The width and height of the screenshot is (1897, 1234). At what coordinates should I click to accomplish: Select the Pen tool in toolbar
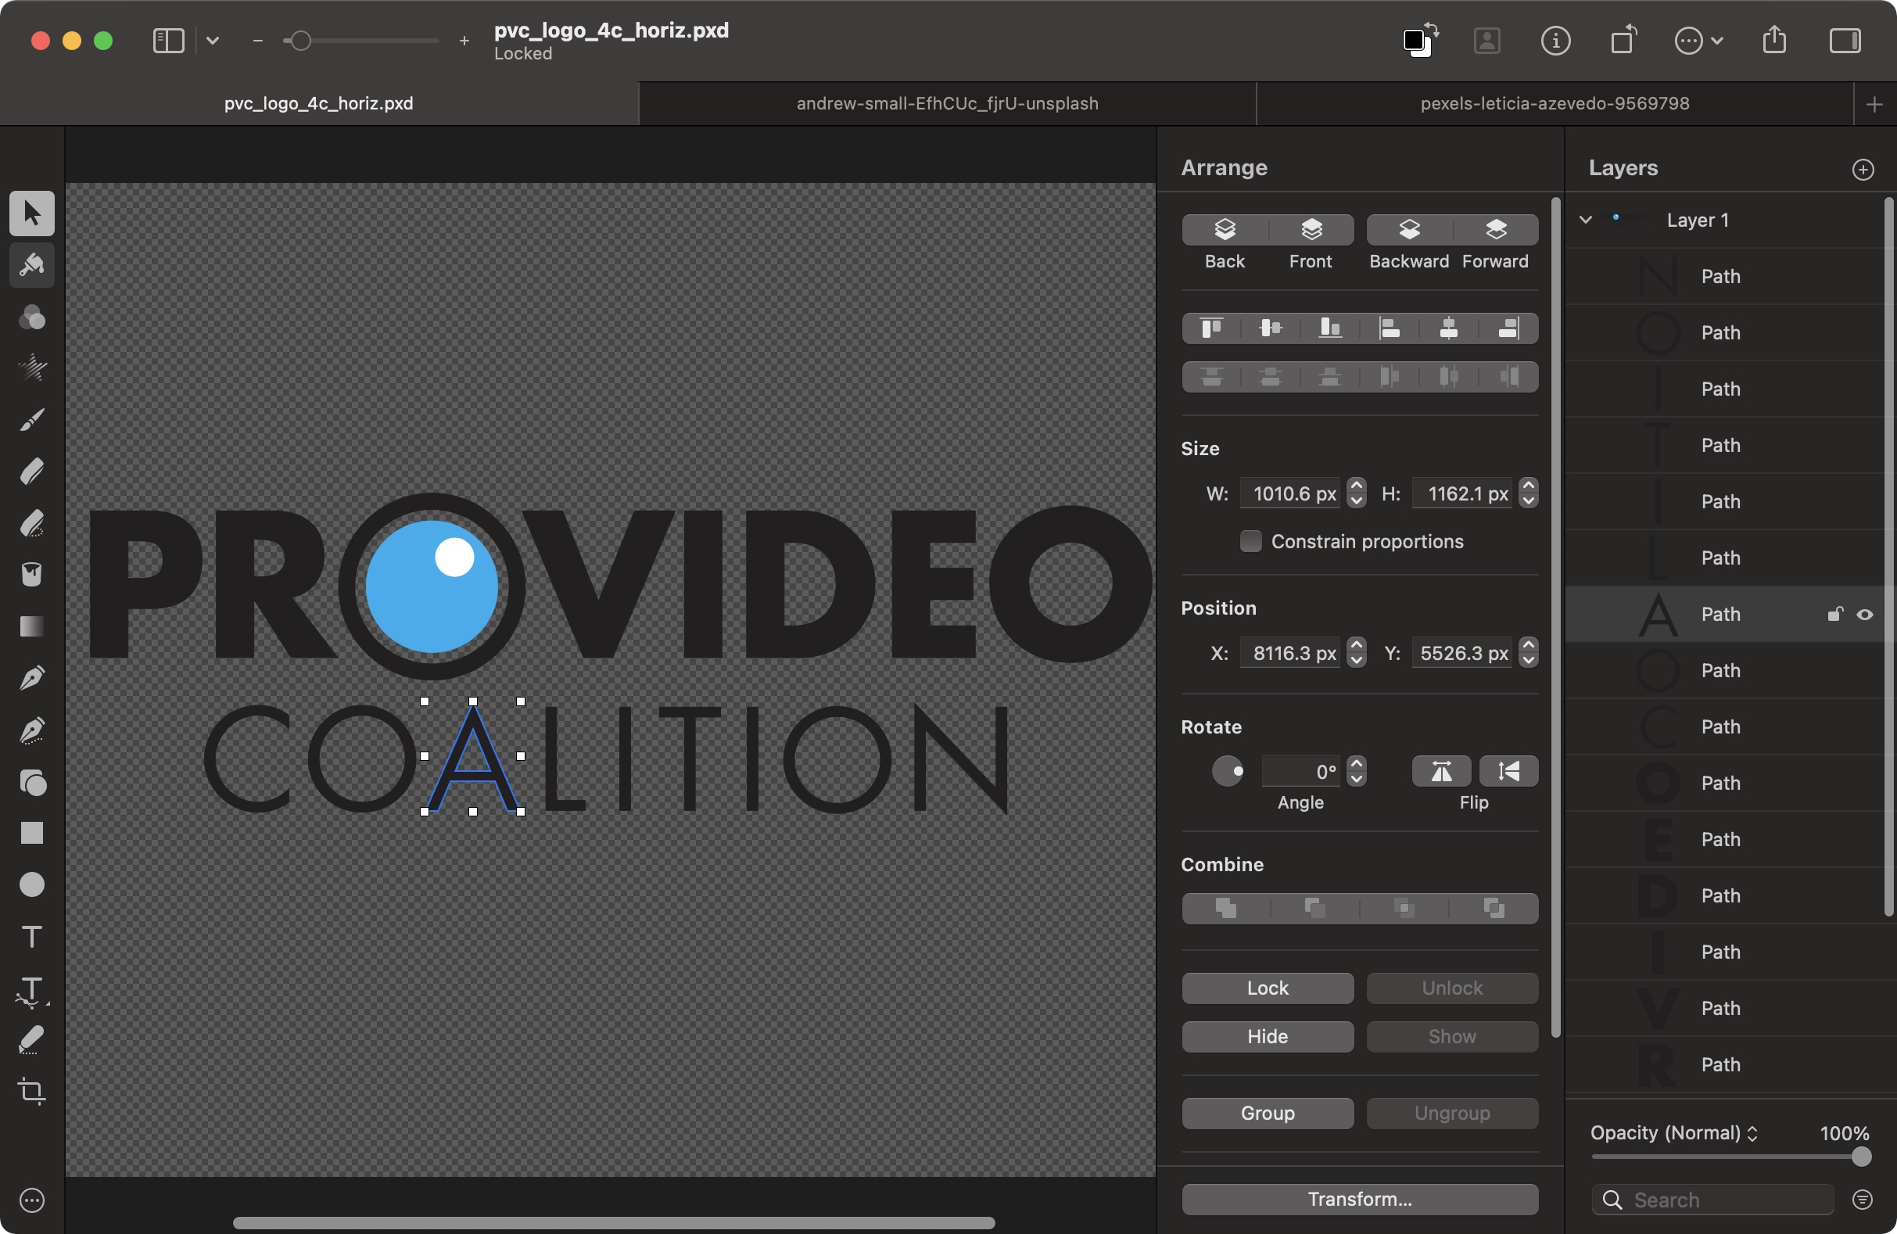(x=30, y=678)
